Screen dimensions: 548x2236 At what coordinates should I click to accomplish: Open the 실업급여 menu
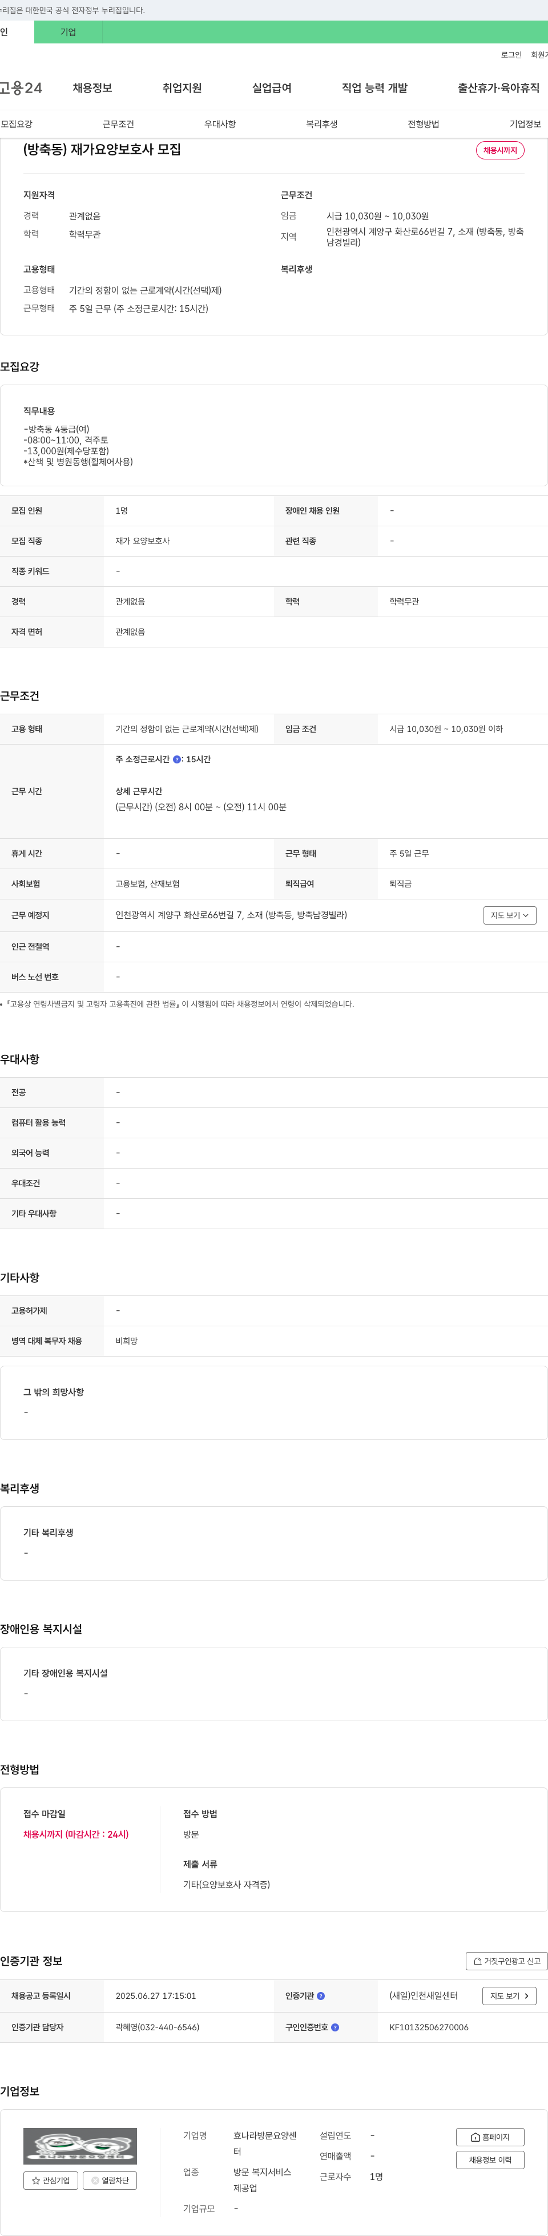pyautogui.click(x=271, y=87)
